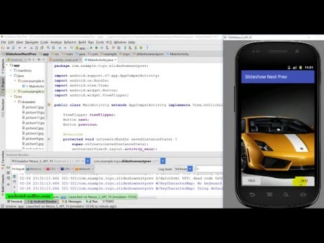Screen dimensions: 324x243
Task: Collapse the app module tree node
Action: [x=7, y=65]
